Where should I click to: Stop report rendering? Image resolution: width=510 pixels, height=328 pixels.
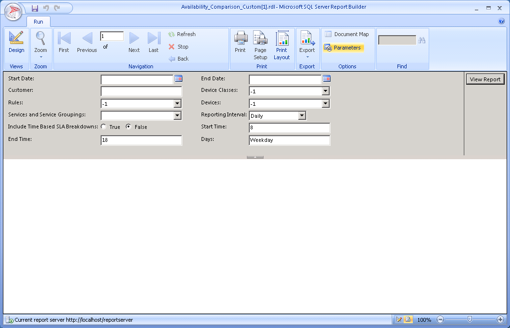click(178, 47)
